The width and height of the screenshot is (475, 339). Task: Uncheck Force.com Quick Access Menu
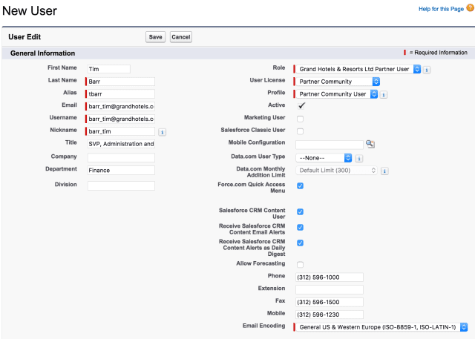click(x=300, y=185)
